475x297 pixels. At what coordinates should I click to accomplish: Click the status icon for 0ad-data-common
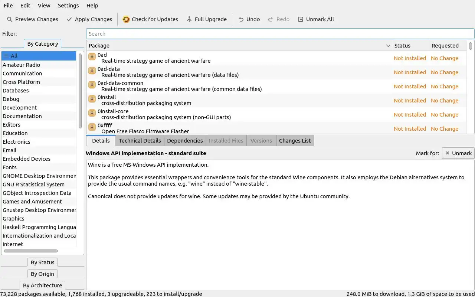[92, 85]
